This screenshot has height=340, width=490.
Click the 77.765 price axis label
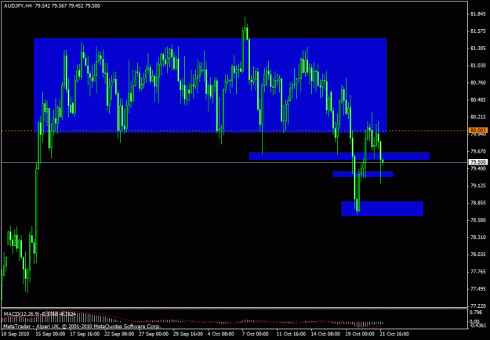(x=478, y=272)
